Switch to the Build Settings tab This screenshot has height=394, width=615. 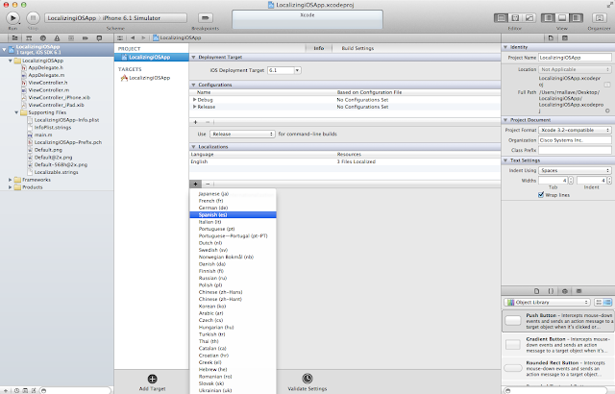(357, 48)
